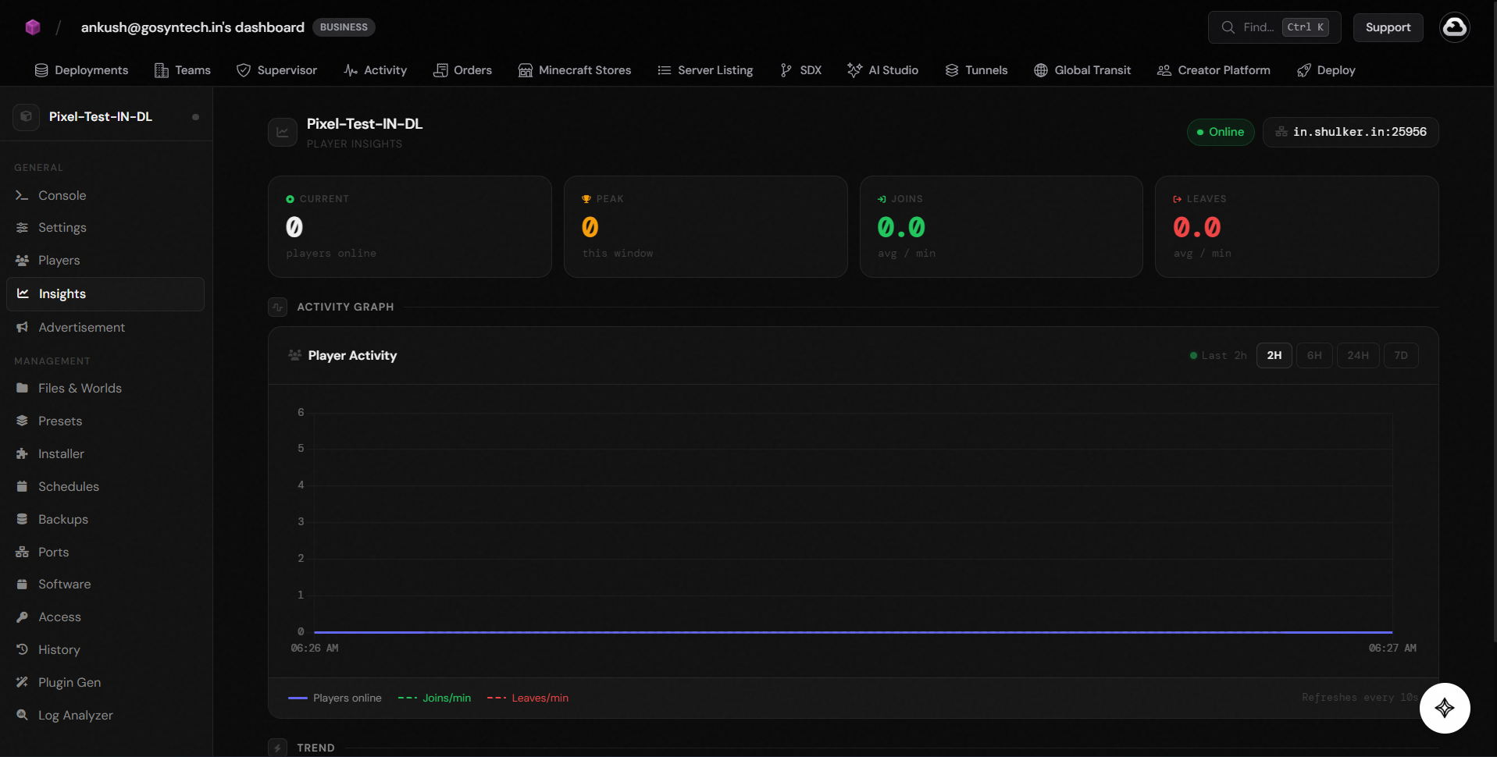This screenshot has height=757, width=1497.
Task: Open the user account avatar
Action: pyautogui.click(x=1454, y=27)
